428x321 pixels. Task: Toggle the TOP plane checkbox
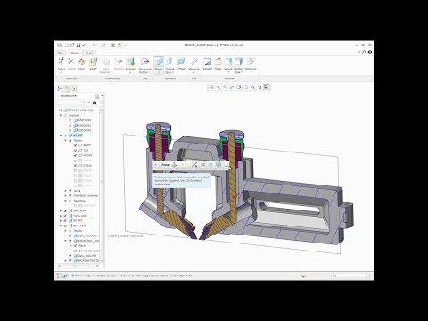coord(75,151)
